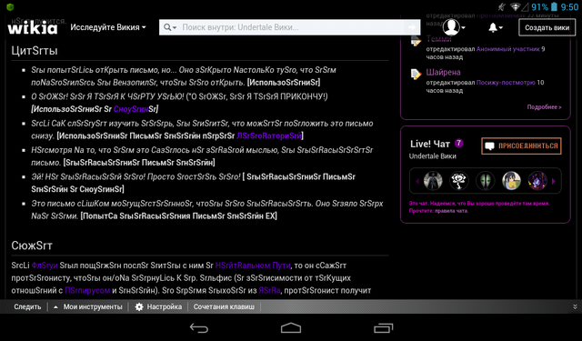
Task: Click the ПРИСОЕДИНИТЬСЯ chat button
Action: coord(521,145)
